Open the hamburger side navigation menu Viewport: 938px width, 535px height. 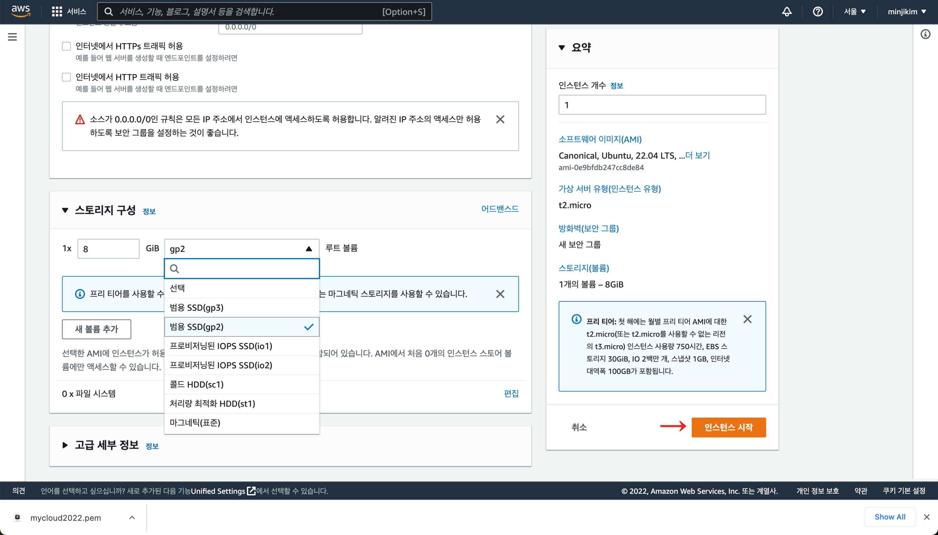[12, 37]
